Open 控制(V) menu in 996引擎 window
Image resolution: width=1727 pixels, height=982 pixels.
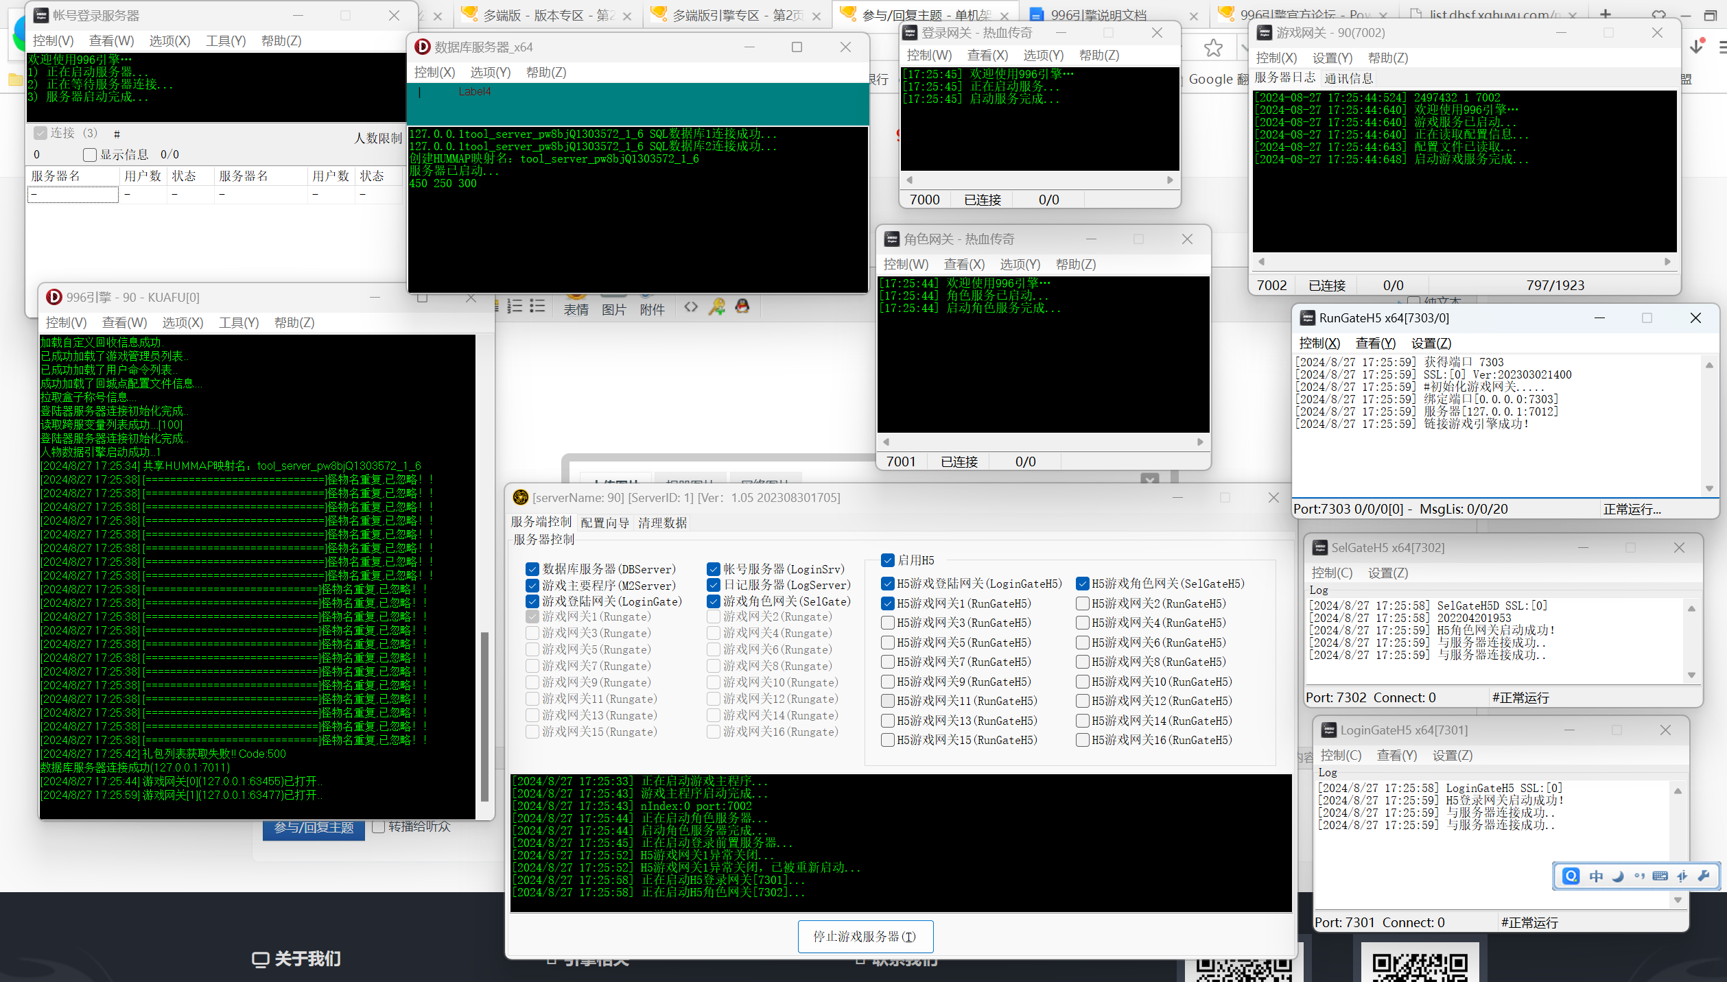coord(66,322)
